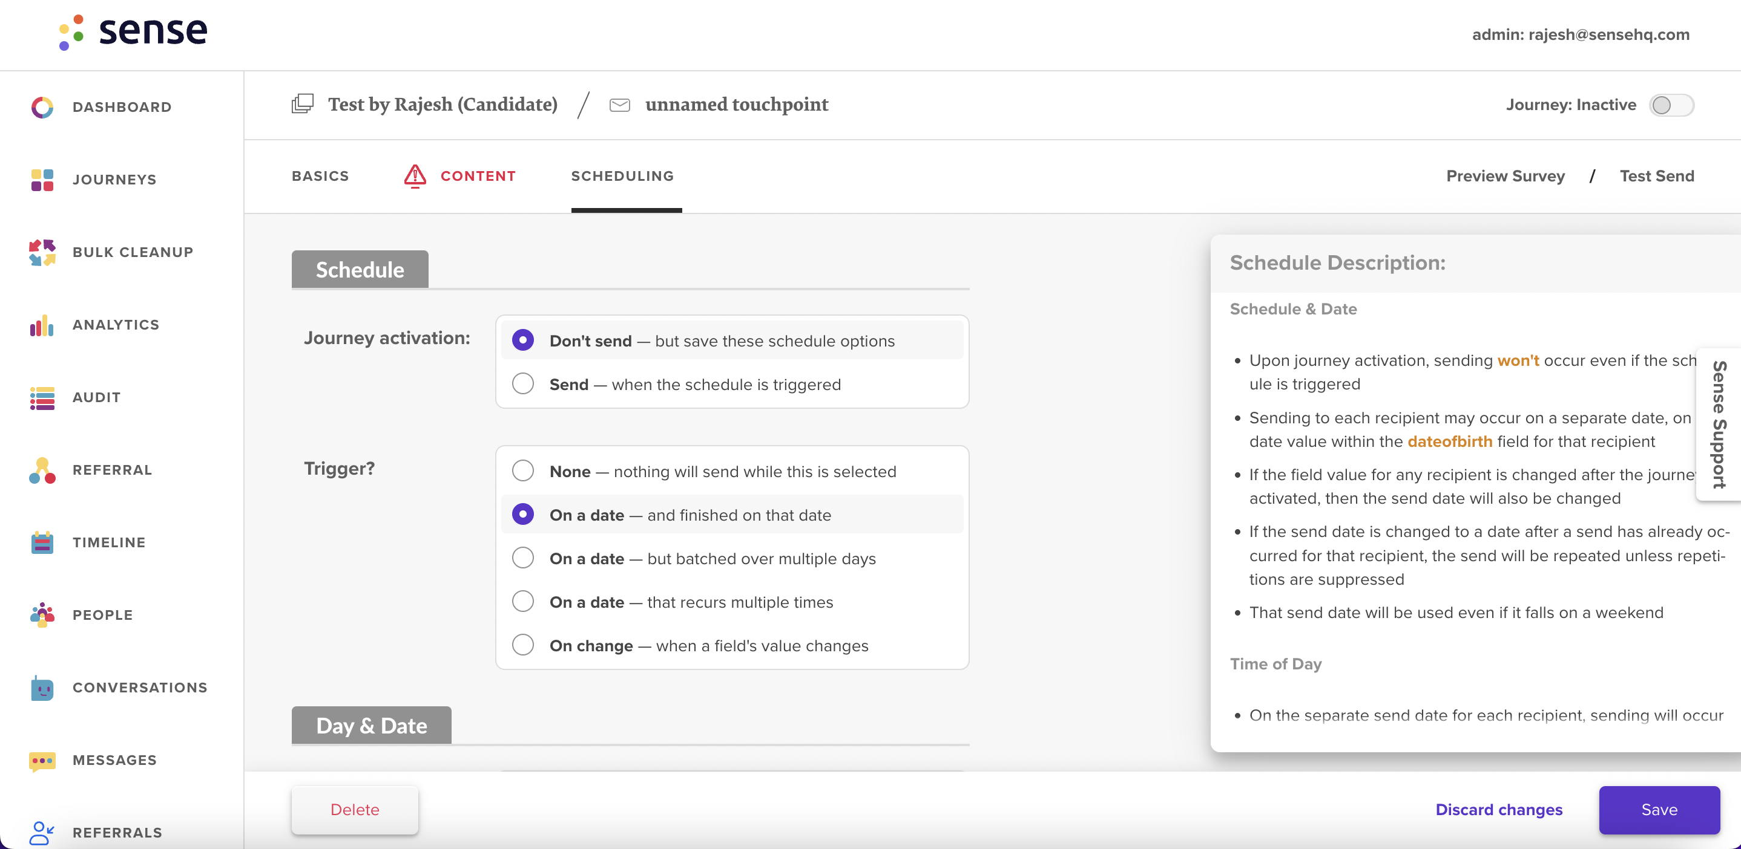
Task: Open Conversations in the sidebar
Action: pyautogui.click(x=140, y=688)
